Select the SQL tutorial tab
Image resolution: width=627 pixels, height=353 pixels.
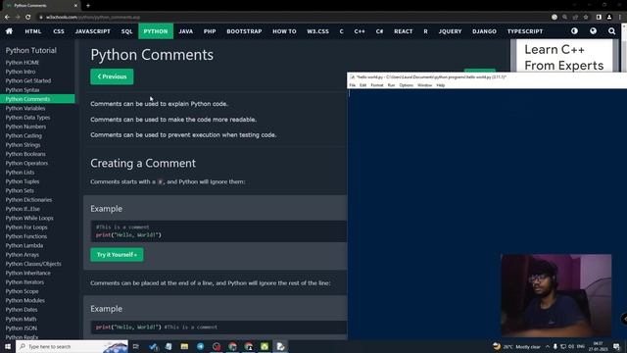126,31
